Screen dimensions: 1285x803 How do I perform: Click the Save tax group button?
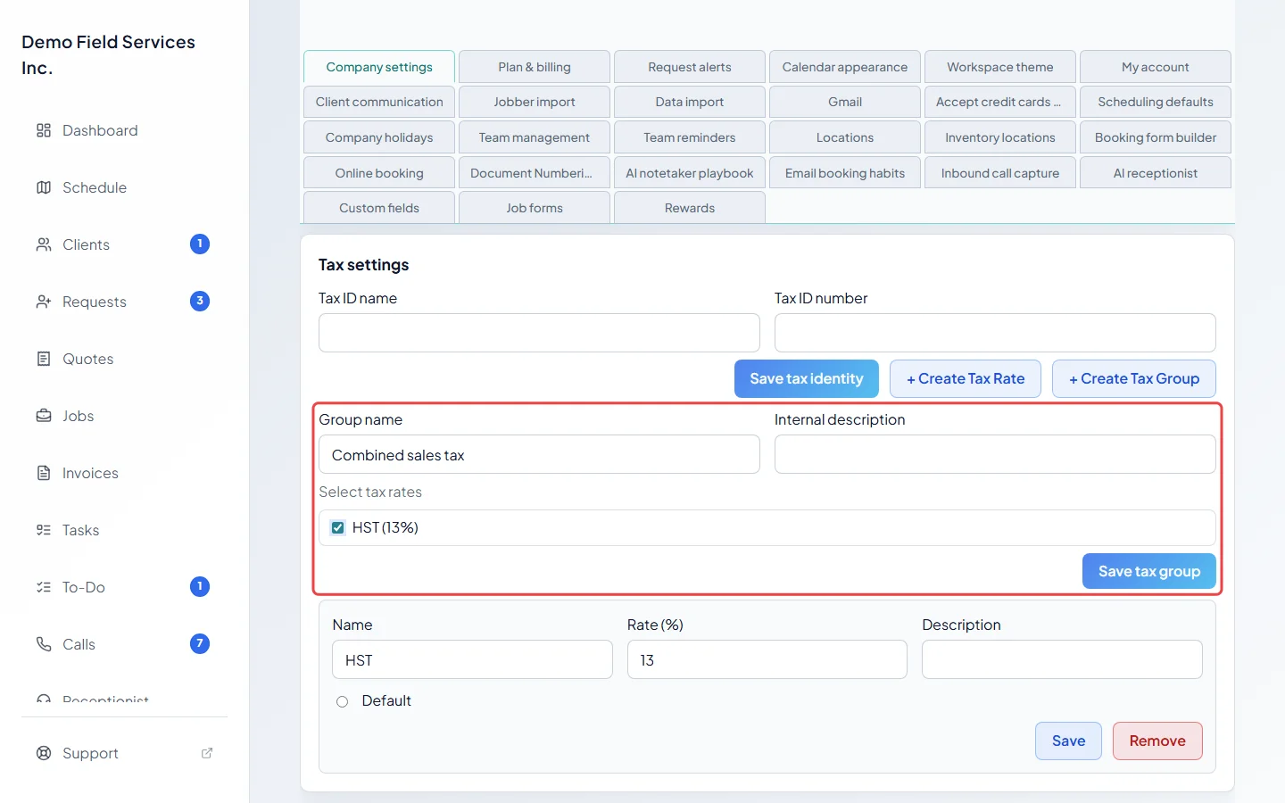point(1149,571)
